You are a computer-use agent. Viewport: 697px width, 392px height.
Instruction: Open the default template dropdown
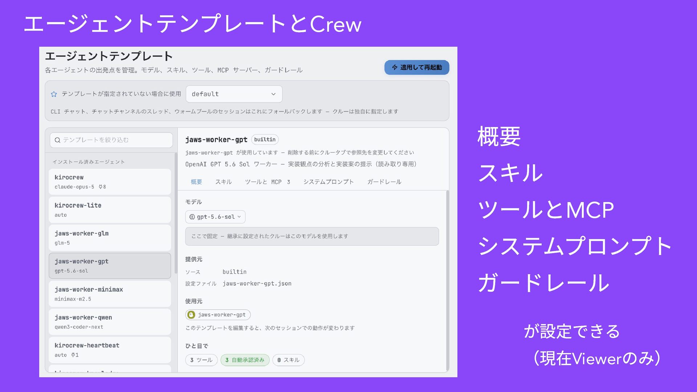(x=234, y=94)
